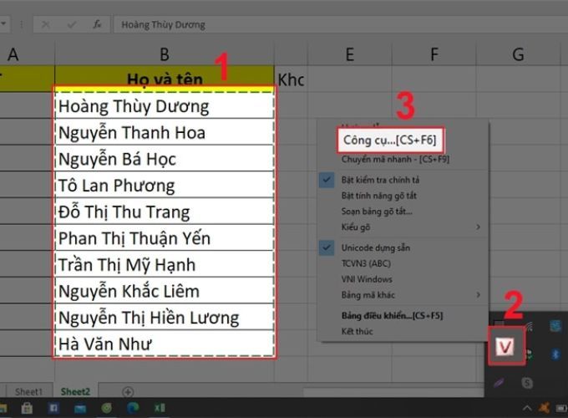Viewport: 568px width, 418px height.
Task: Open the Name Box dropdown arrow
Action: click(x=3, y=24)
